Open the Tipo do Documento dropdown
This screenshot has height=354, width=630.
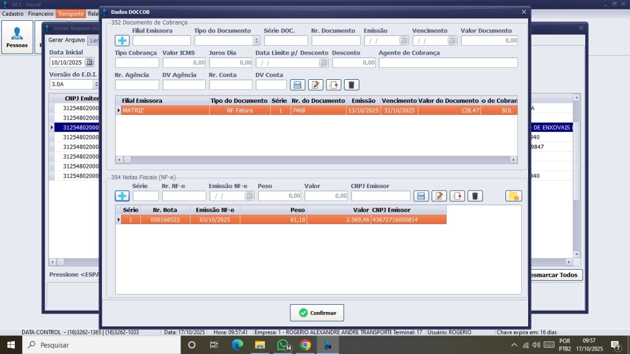point(256,41)
